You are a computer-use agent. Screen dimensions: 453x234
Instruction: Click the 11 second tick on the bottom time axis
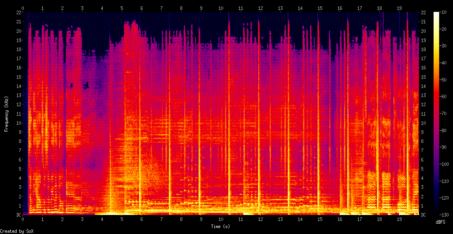[241, 219]
